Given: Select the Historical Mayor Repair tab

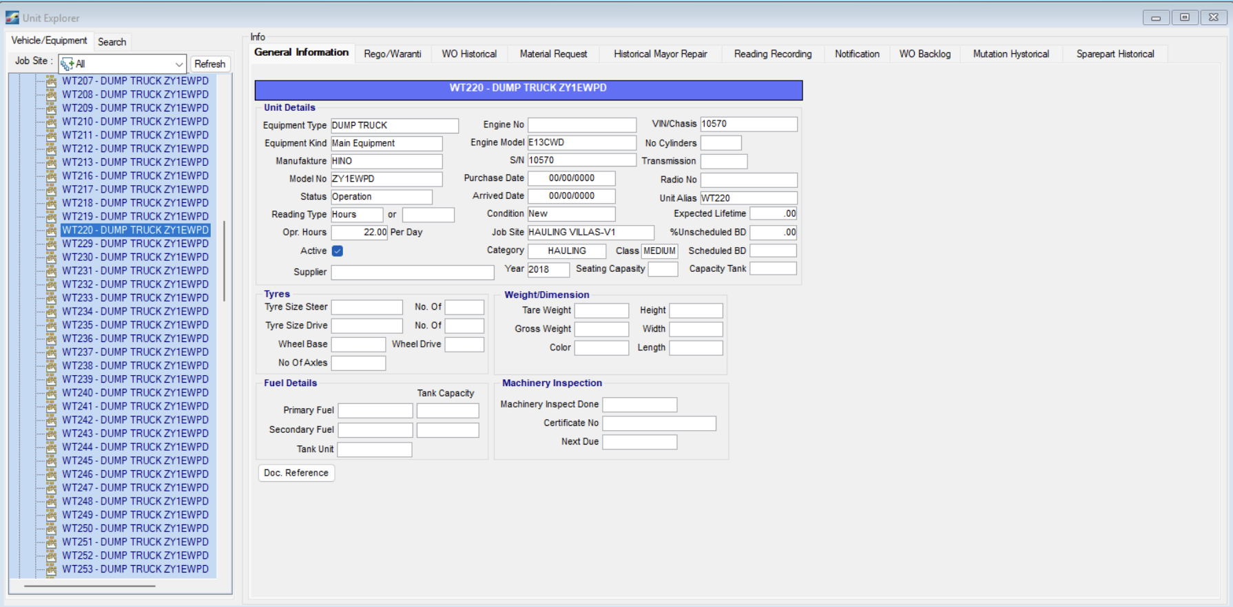Looking at the screenshot, I should (x=661, y=54).
